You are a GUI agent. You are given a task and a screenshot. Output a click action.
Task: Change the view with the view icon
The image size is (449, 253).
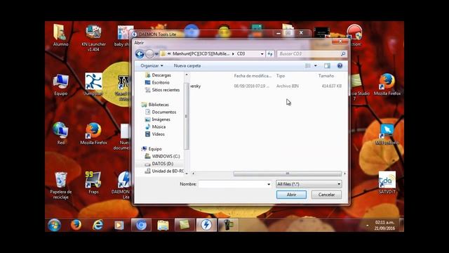point(308,65)
